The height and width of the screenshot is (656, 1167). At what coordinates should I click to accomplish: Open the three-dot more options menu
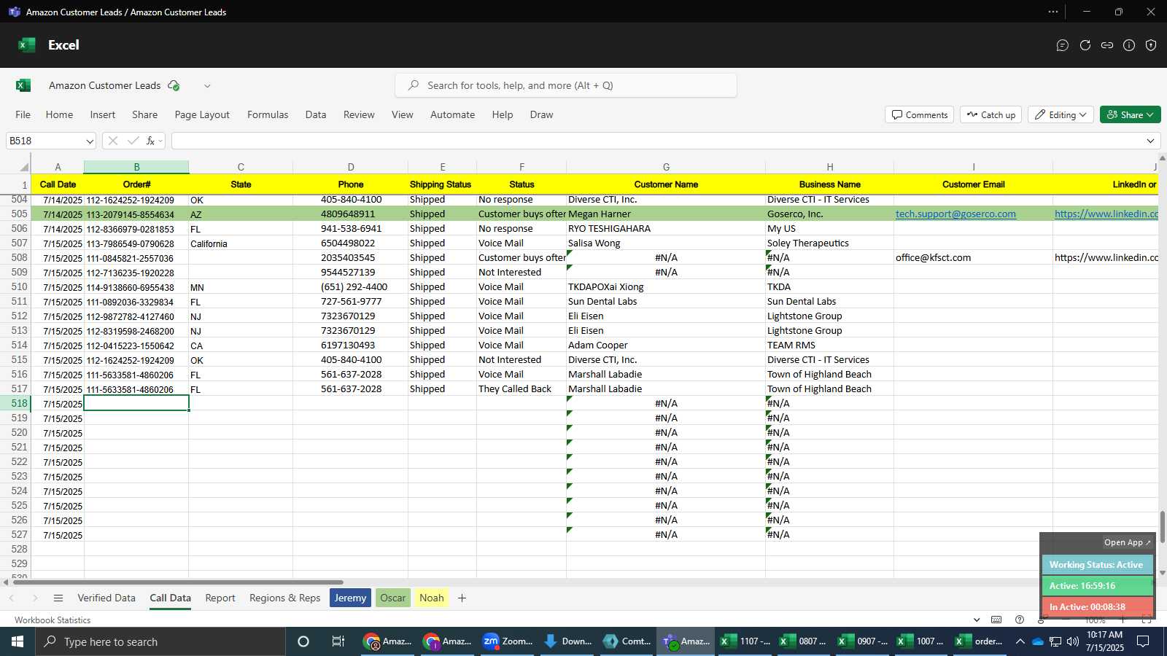point(1053,12)
